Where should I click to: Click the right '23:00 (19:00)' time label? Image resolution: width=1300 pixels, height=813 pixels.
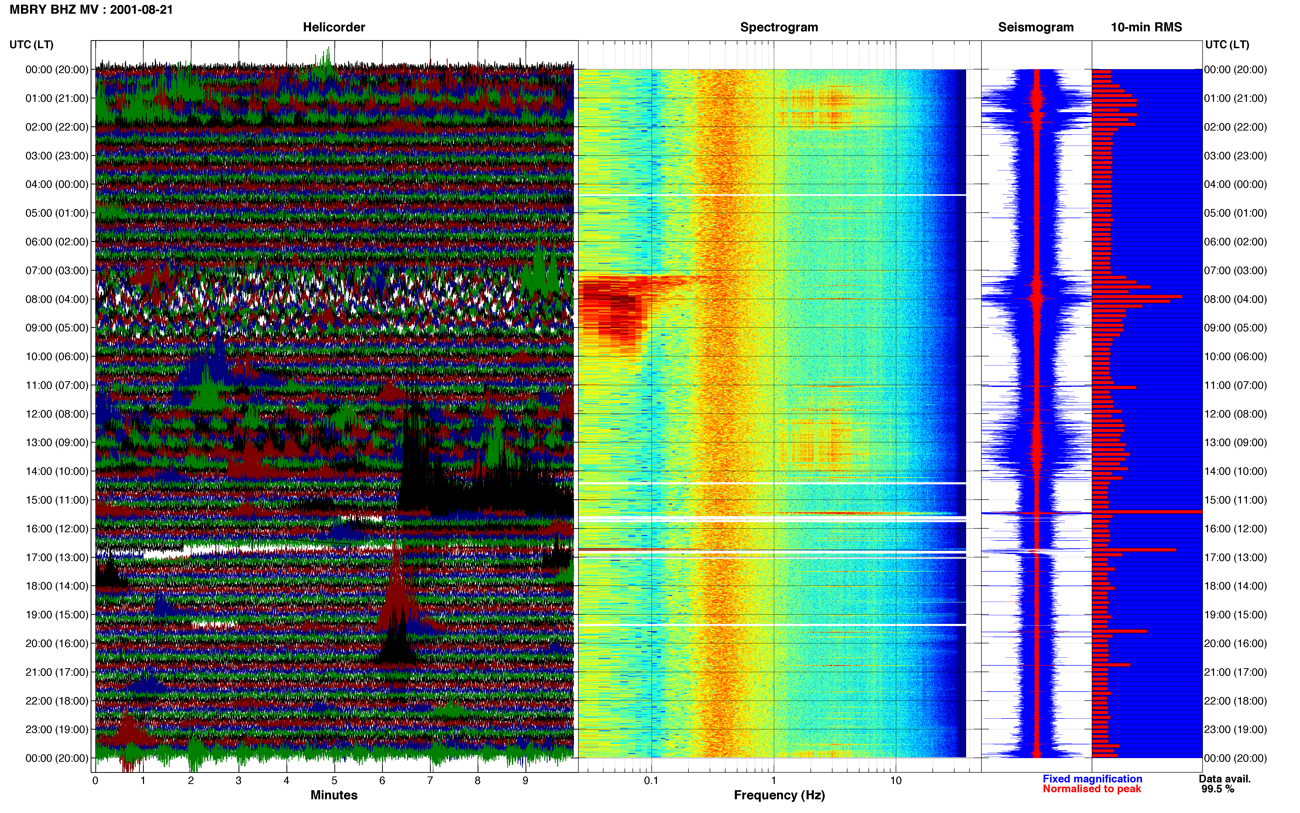tap(1236, 730)
